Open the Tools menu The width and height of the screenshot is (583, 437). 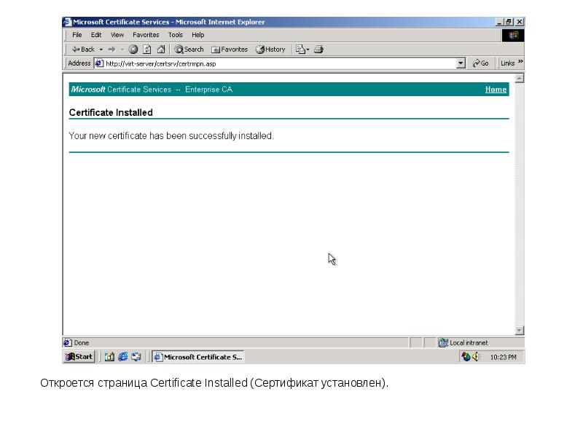tap(175, 35)
